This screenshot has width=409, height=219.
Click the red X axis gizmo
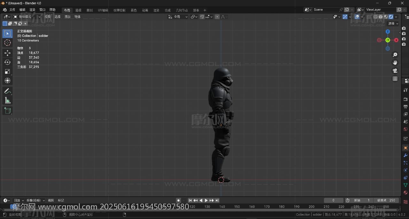point(396,40)
